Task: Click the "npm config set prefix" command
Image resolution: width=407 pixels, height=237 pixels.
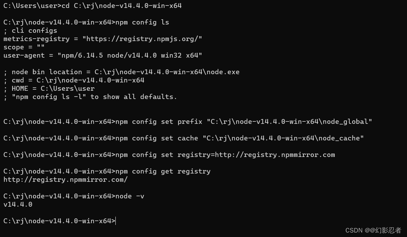Action: click(x=159, y=122)
